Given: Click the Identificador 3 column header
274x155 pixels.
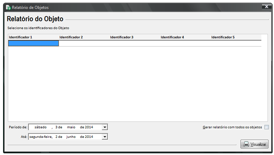Looking at the screenshot, I should point(122,37).
